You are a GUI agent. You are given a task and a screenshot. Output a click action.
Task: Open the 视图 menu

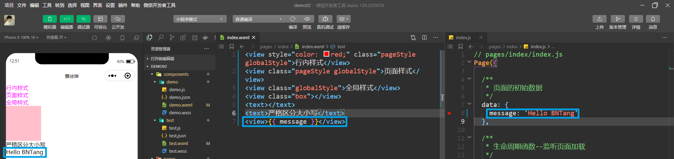tap(85, 5)
